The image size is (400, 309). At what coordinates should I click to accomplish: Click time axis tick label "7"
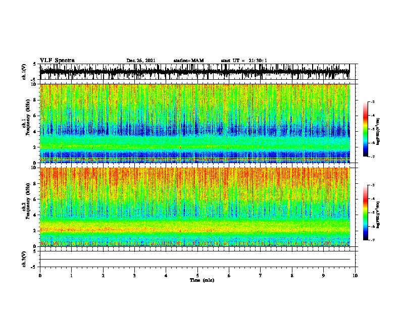[x=261, y=276]
